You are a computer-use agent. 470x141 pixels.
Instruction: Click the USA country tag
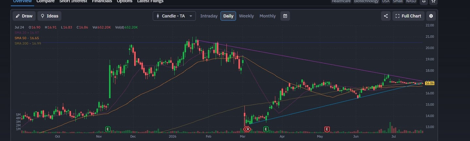click(386, 1)
